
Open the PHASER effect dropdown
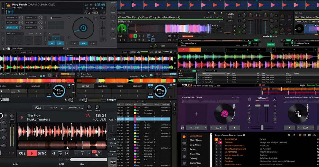pos(31,17)
